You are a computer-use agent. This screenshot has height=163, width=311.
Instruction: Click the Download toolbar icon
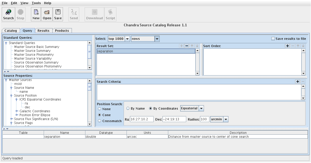coord(94,14)
